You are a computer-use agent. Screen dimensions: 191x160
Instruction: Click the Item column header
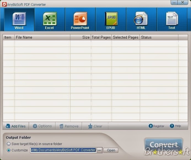click(9, 37)
